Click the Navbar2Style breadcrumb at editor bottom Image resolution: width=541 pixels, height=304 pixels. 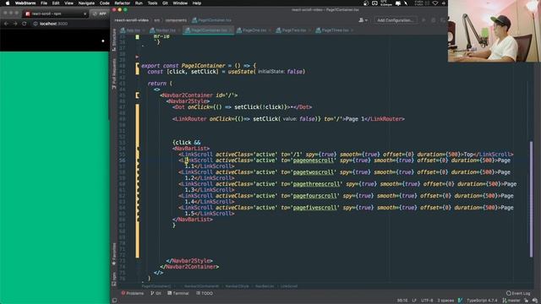pyautogui.click(x=237, y=286)
